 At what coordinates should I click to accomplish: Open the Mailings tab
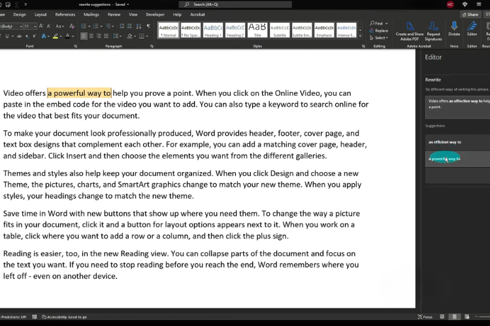[91, 14]
